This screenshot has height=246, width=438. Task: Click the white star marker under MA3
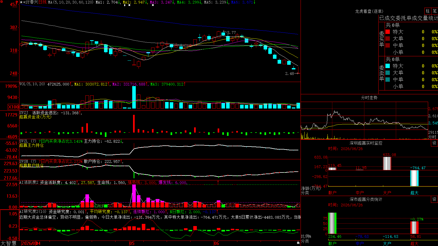pos(153,5)
